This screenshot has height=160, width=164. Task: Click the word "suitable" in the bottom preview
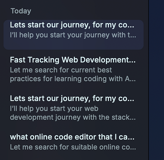[84, 147]
